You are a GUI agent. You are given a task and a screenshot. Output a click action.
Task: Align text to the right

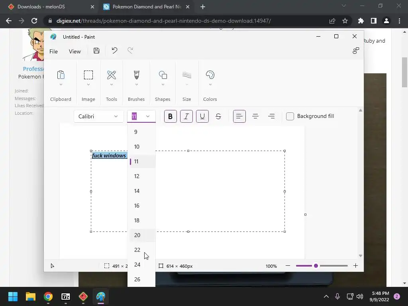pos(271,116)
